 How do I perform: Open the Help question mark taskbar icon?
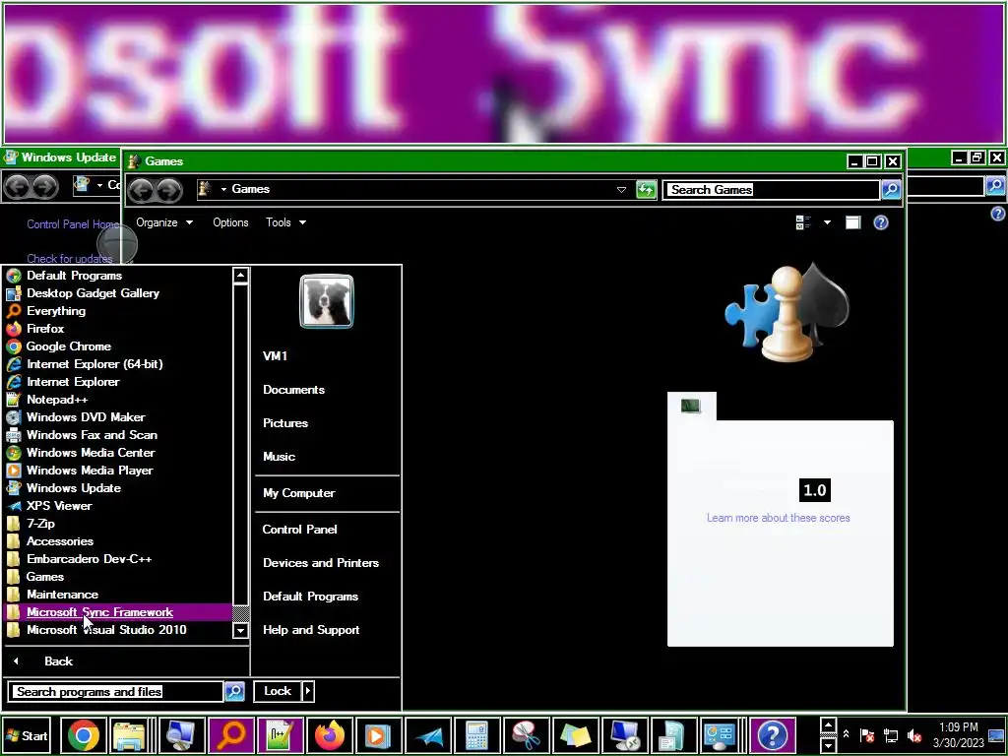point(772,734)
